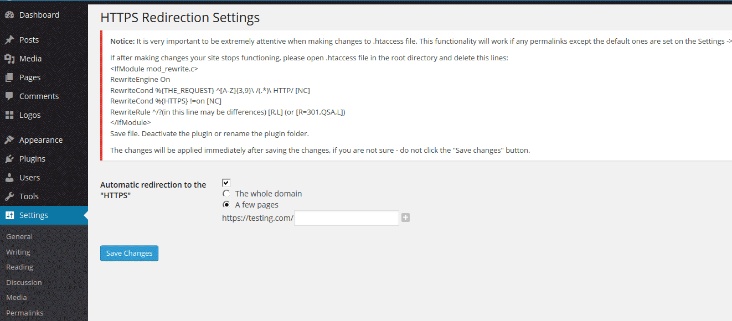Open the Logos menu item
732x321 pixels.
tap(30, 115)
